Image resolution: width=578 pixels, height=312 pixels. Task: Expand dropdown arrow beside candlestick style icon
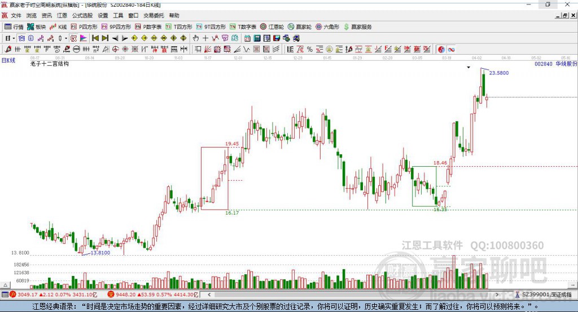[66, 38]
